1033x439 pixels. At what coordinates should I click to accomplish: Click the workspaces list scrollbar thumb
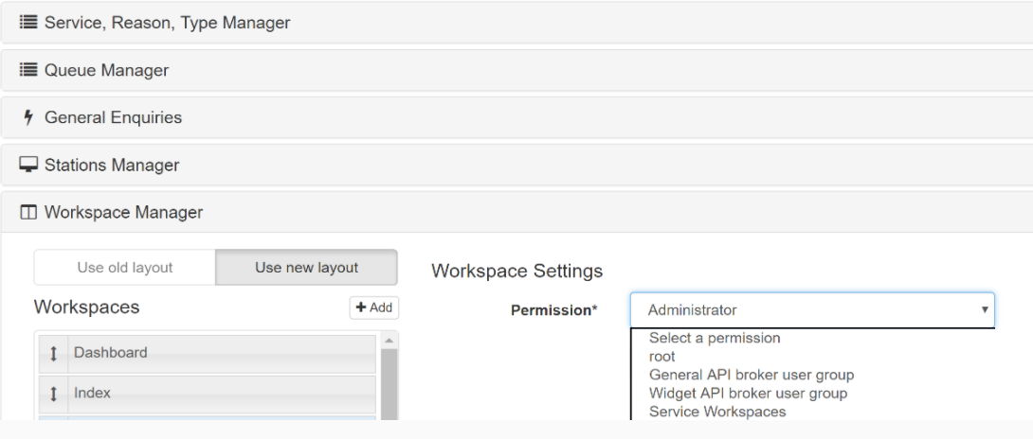coord(390,385)
